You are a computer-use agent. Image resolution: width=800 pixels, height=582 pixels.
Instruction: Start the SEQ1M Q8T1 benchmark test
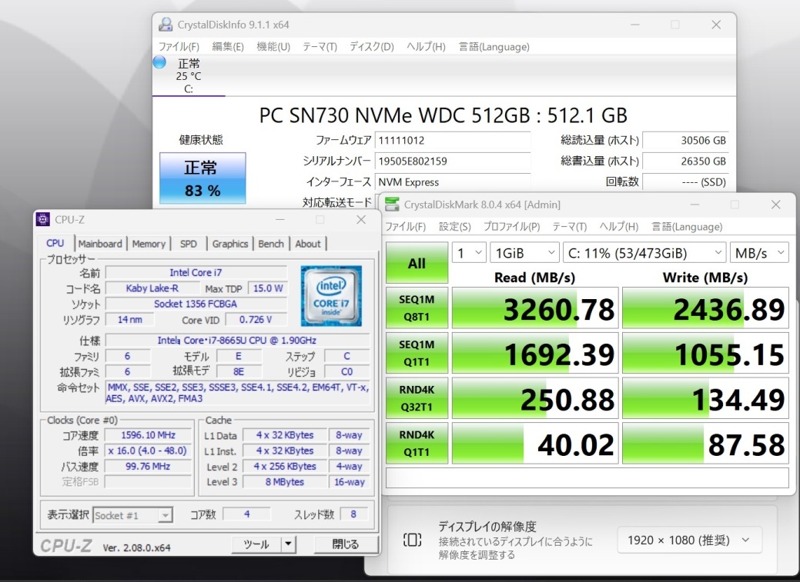417,308
